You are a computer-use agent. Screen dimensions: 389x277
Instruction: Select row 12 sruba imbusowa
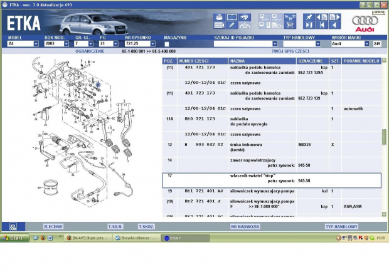point(272,149)
